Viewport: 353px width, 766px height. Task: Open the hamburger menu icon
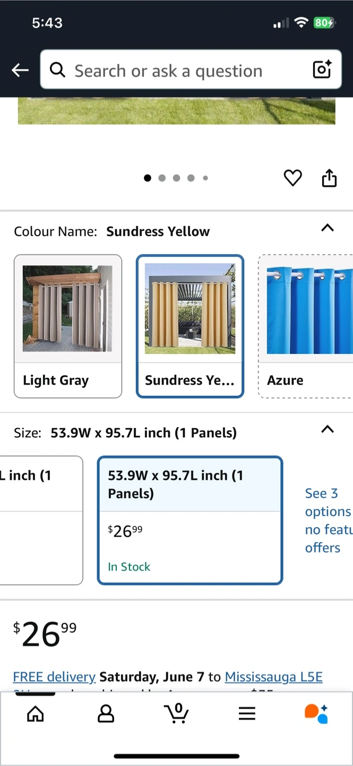(x=247, y=713)
